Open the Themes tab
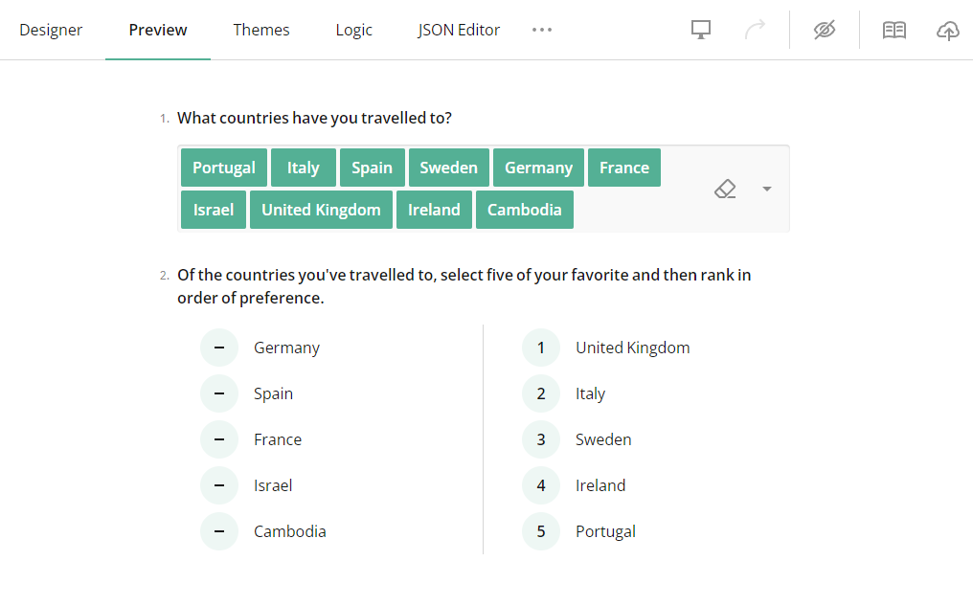This screenshot has height=606, width=973. pos(260,30)
